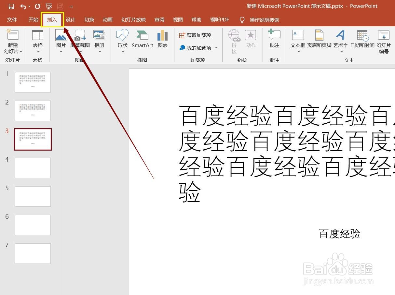Image resolution: width=395 pixels, height=295 pixels.
Task: Switch to the 切换 tab
Action: (x=89, y=20)
